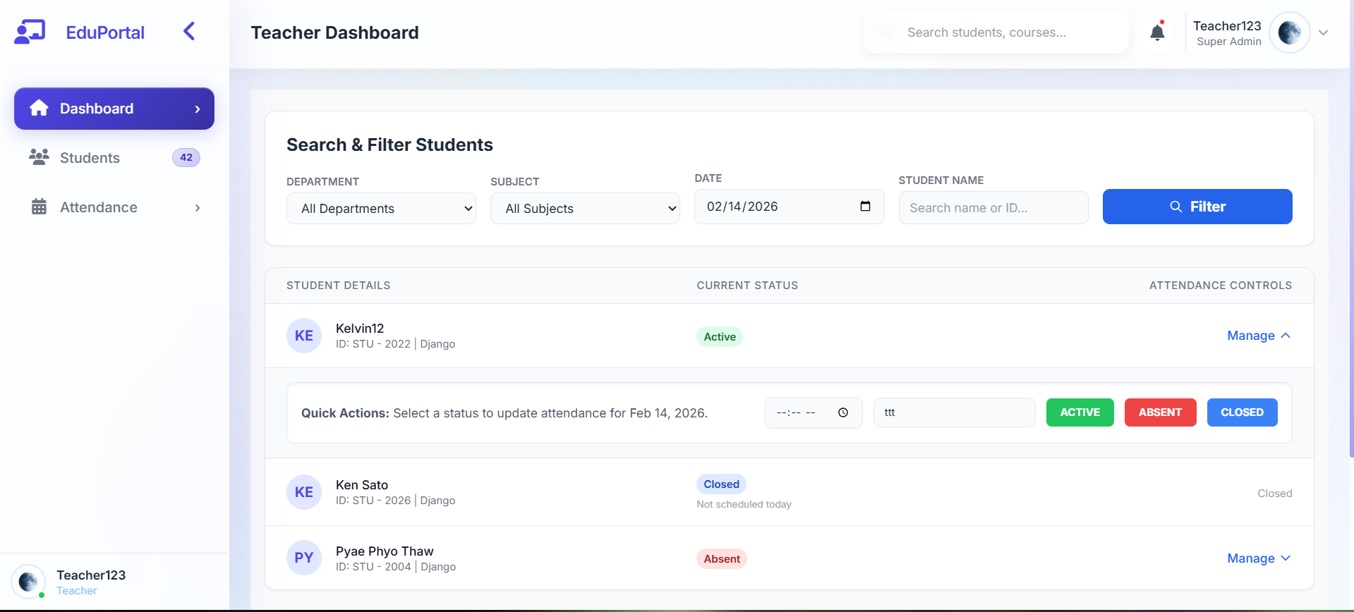Click the ID: STU - 2022 | Django text
This screenshot has height=612, width=1354.
[396, 344]
